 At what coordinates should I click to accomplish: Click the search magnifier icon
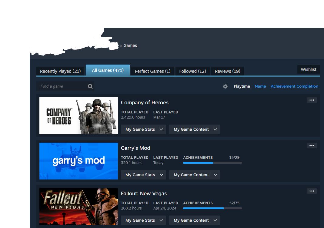click(90, 86)
